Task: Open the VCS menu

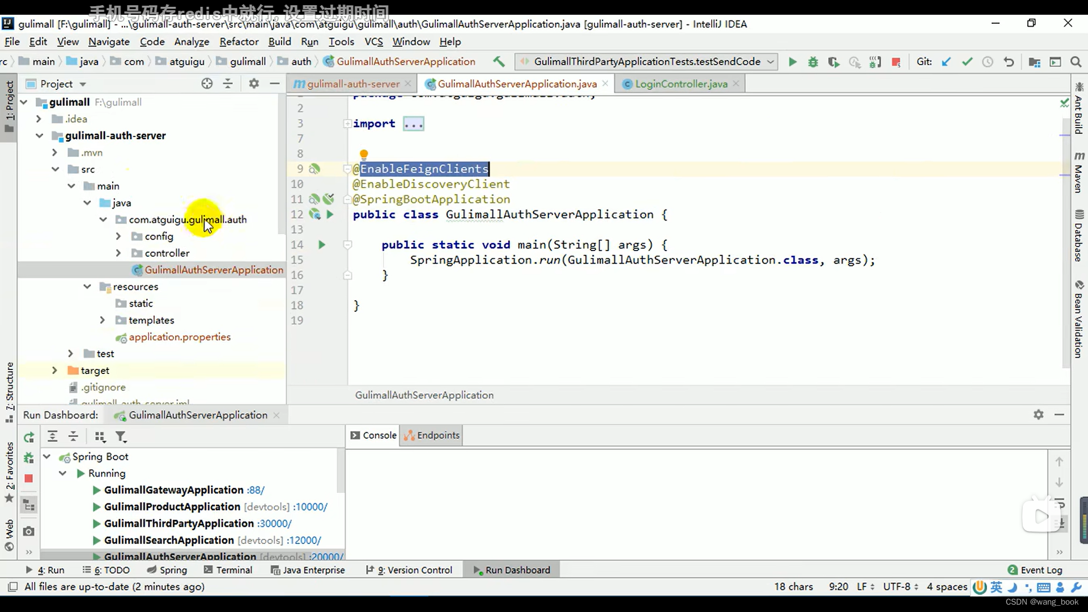Action: [373, 42]
